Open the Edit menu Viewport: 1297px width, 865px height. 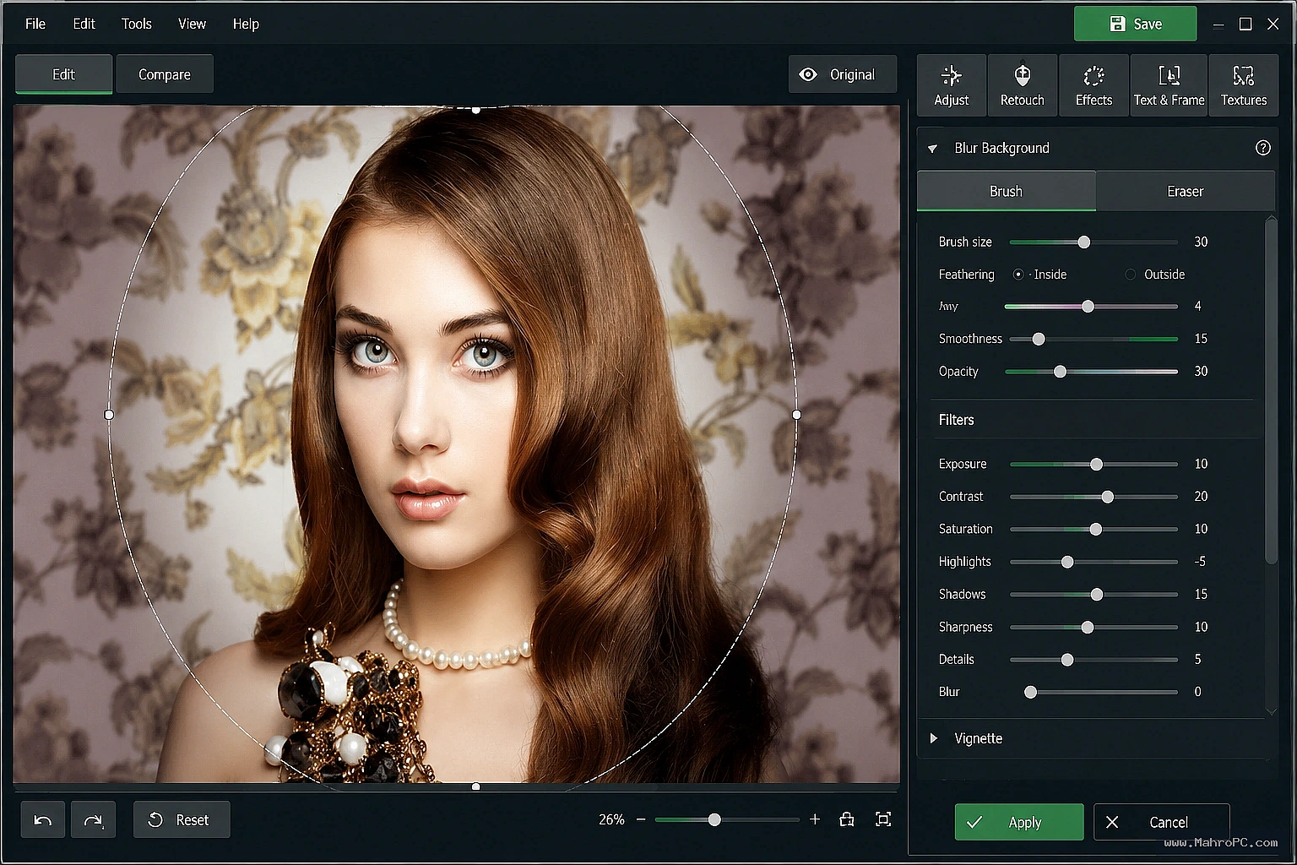point(84,24)
